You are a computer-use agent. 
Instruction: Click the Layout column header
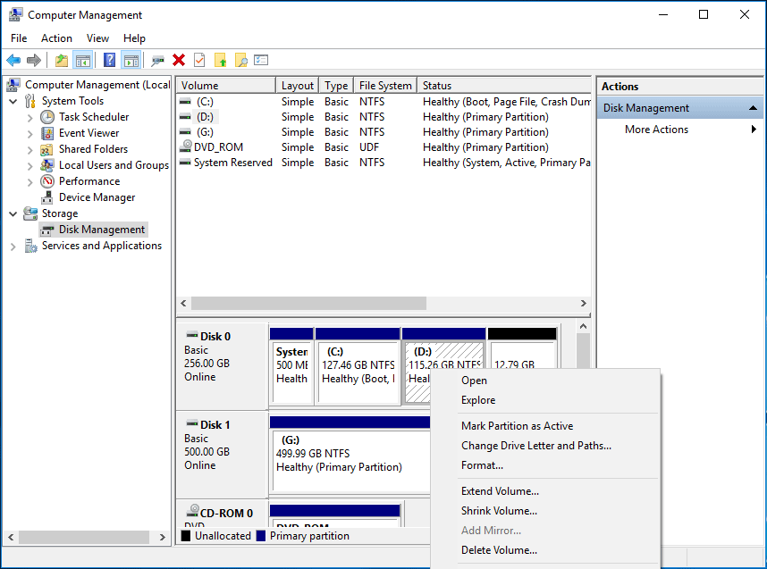pyautogui.click(x=298, y=86)
